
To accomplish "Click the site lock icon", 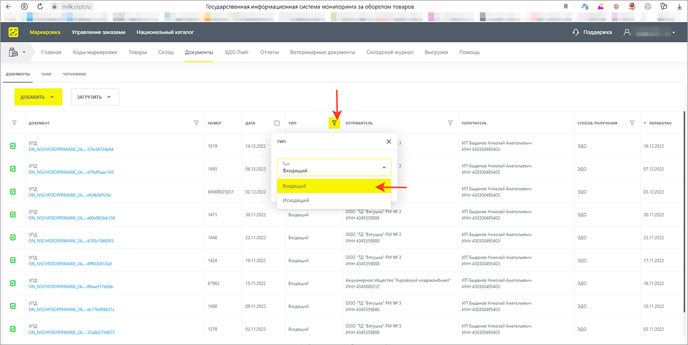I will [54, 6].
